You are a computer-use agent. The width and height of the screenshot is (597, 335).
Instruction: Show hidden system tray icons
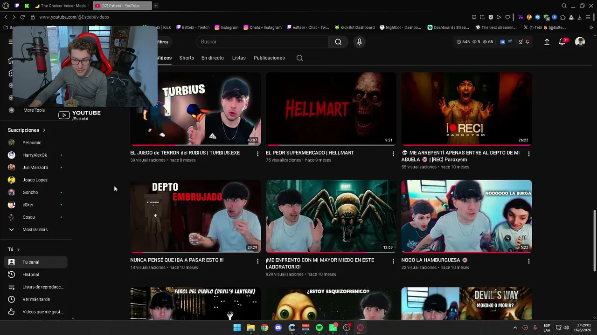click(x=515, y=328)
